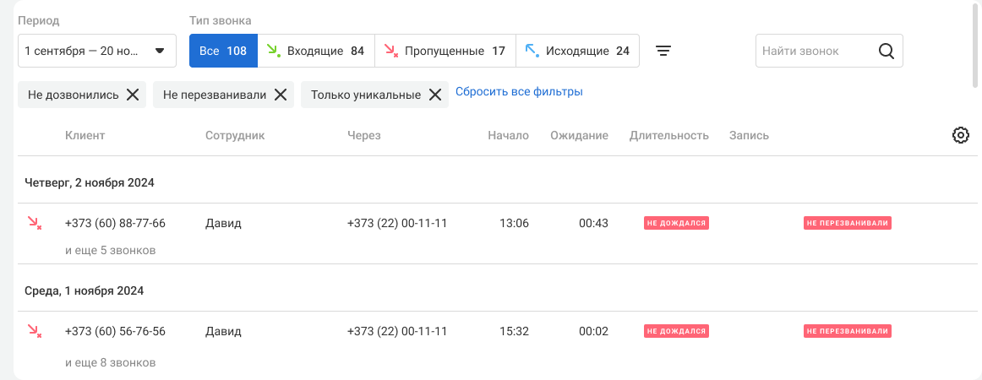
Task: Focus the "Найти звонок" search field
Action: click(x=811, y=51)
